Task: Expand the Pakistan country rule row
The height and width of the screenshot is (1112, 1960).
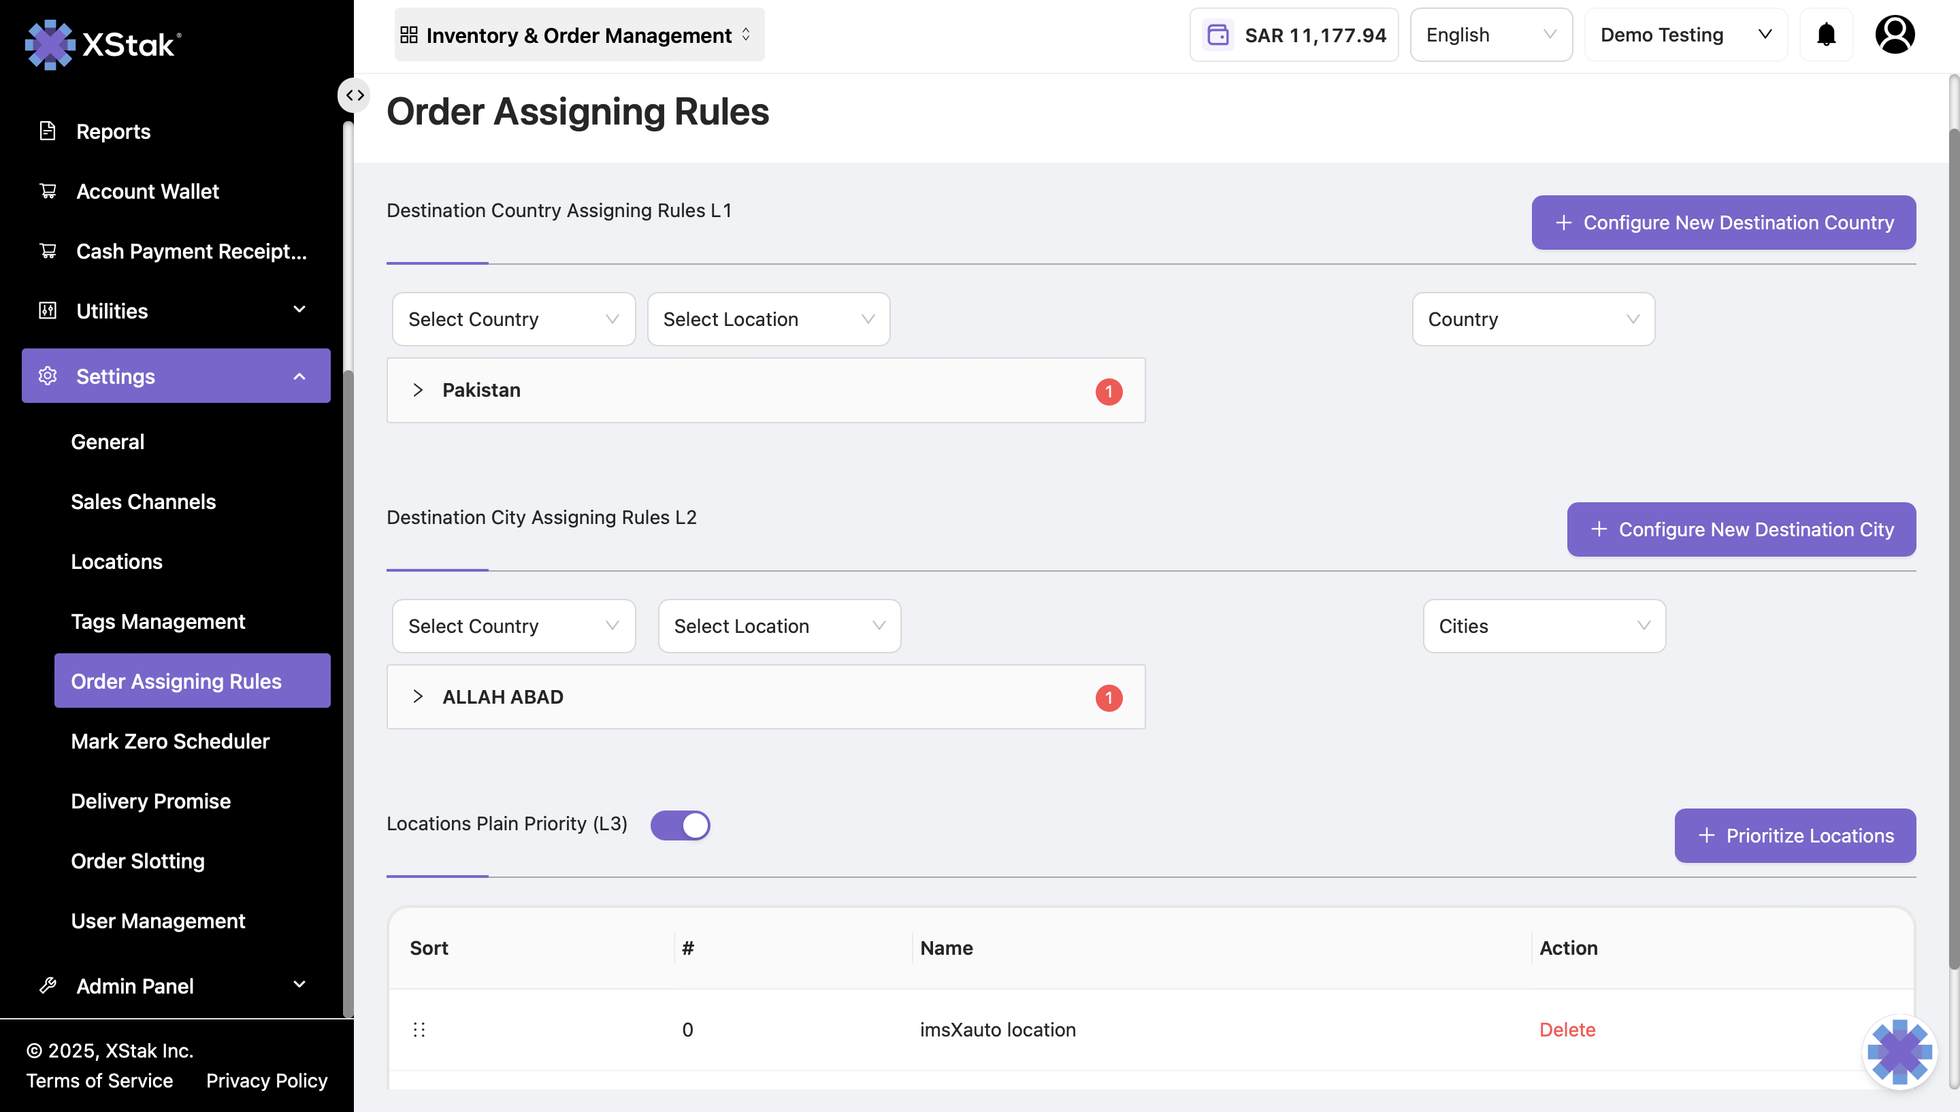Action: [x=418, y=390]
